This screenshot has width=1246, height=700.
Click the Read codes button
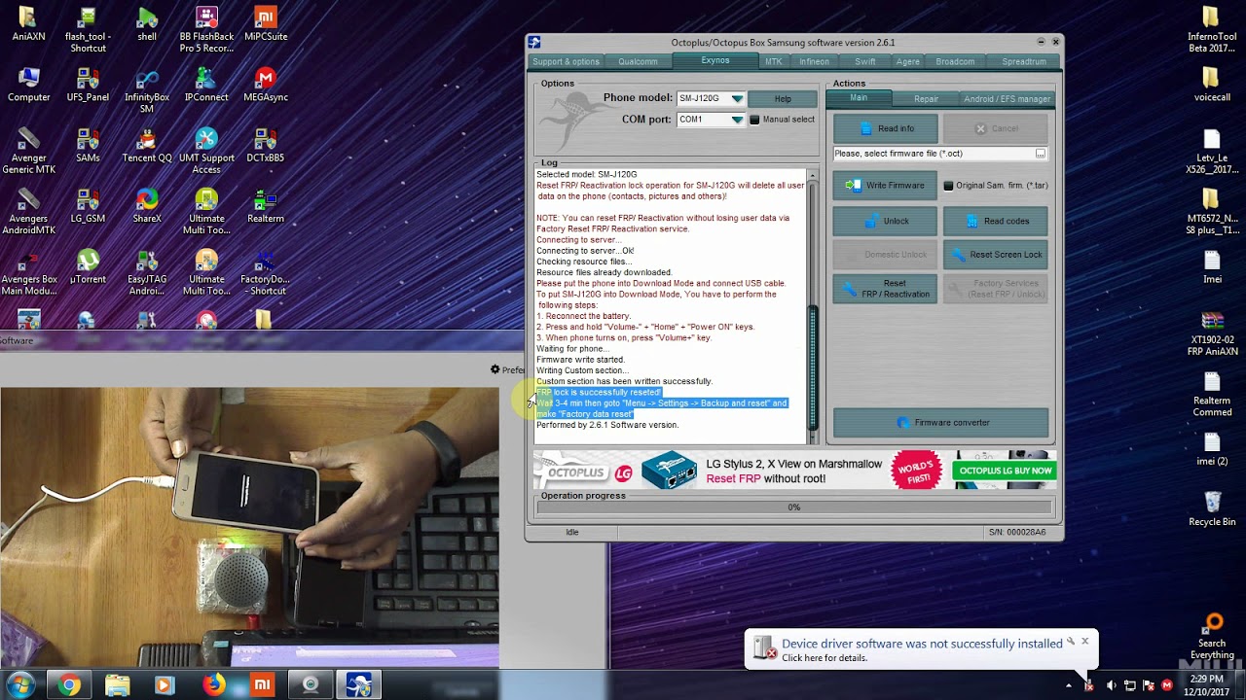coord(995,221)
